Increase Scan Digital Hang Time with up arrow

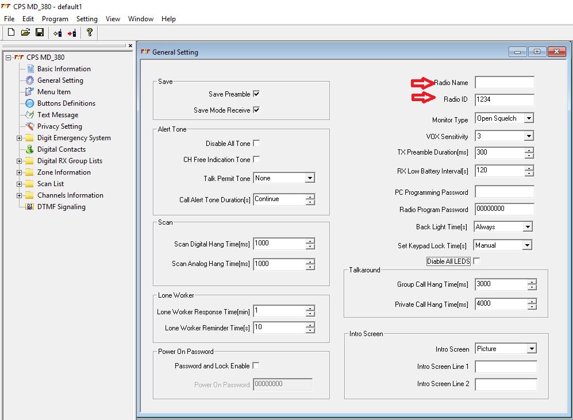pos(311,240)
